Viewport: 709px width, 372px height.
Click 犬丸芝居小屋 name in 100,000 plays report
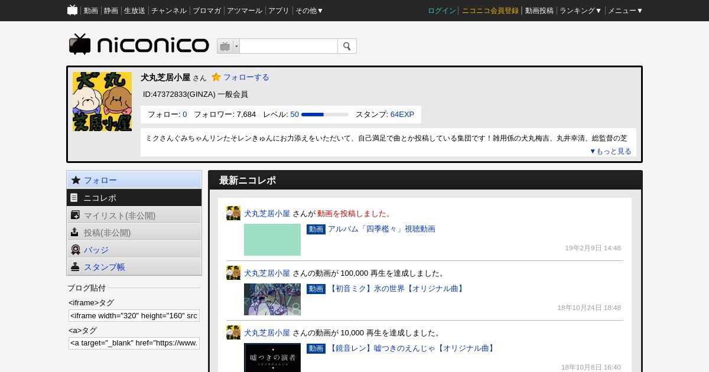[267, 273]
